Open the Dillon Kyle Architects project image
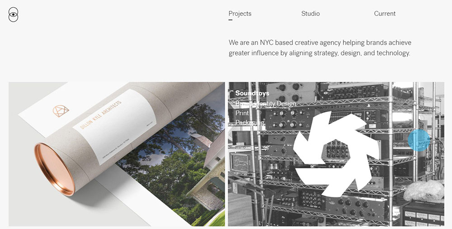 click(x=117, y=154)
